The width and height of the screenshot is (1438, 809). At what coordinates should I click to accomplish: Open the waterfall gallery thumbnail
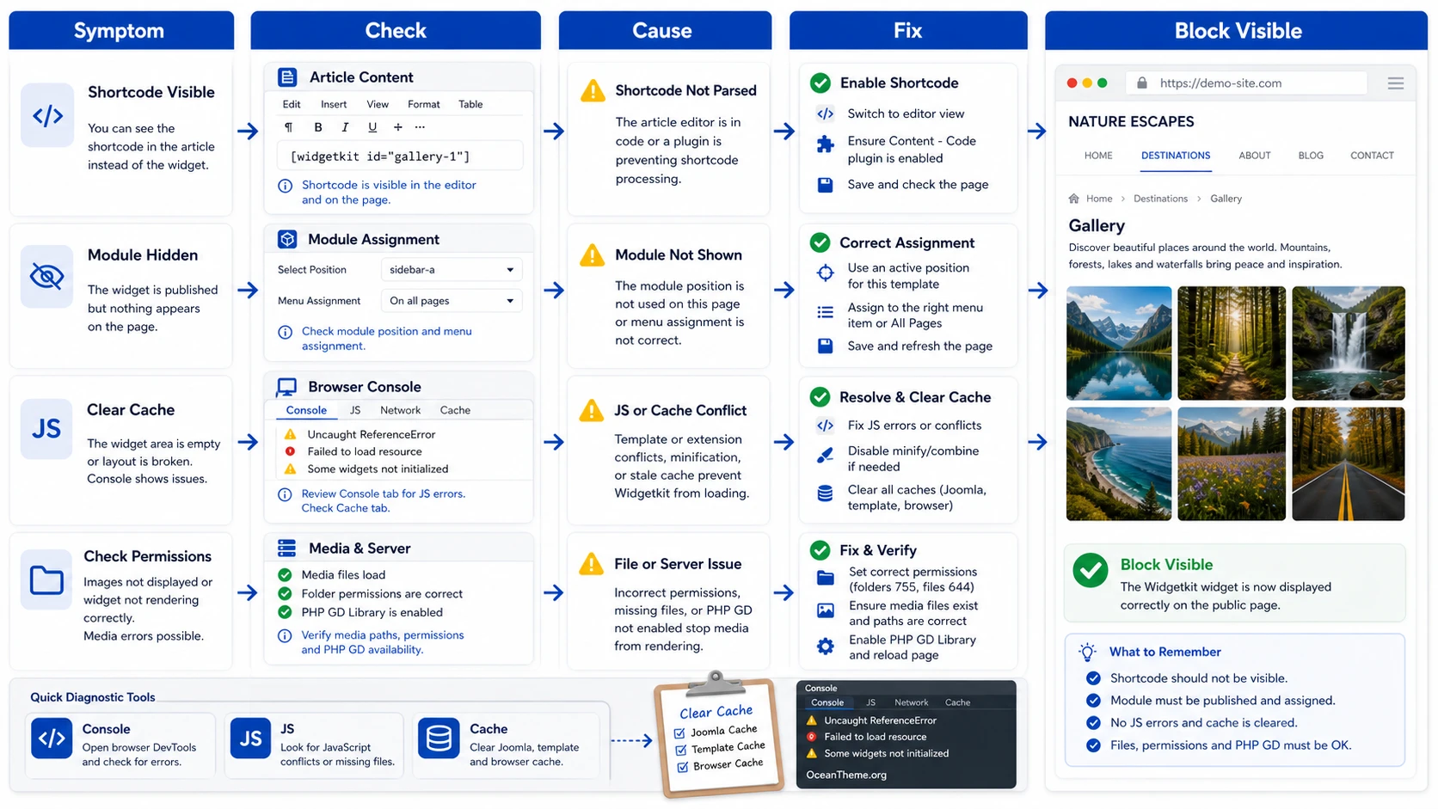point(1348,343)
